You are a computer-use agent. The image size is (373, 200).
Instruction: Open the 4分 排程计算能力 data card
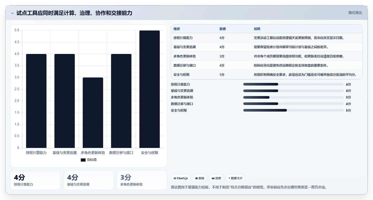36,180
